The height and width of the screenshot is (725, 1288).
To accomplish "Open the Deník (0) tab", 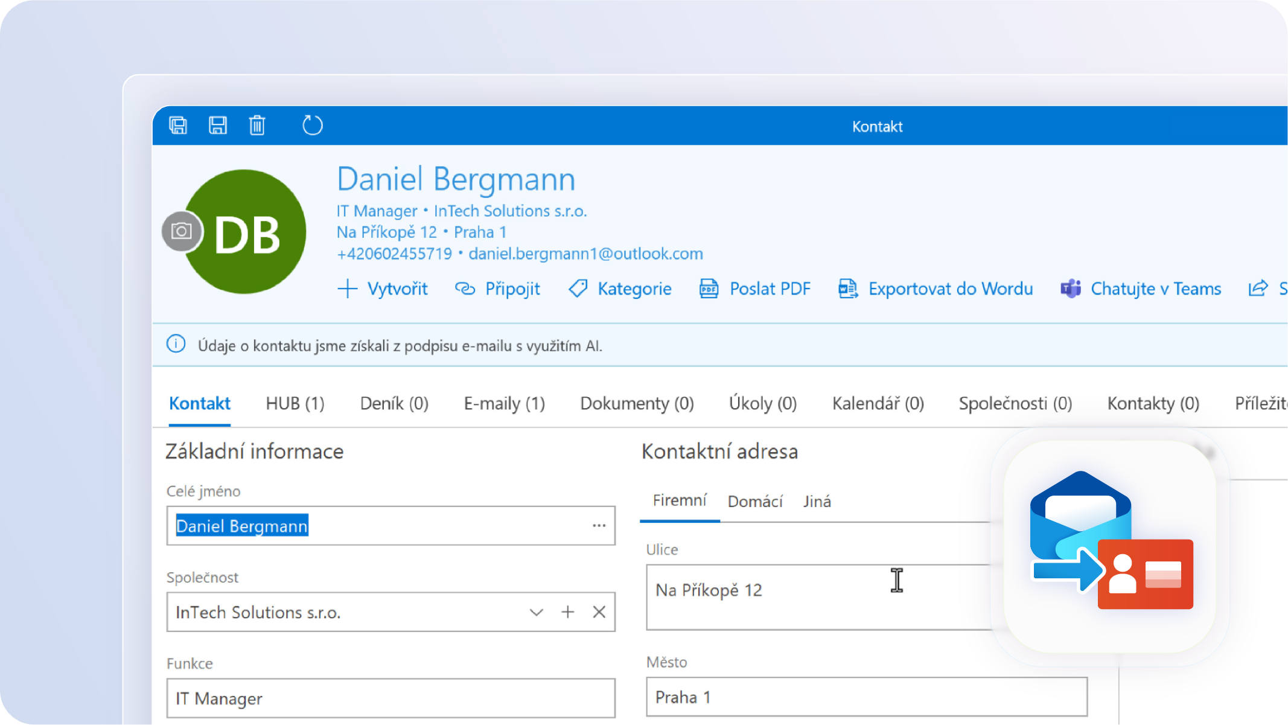I will coord(394,403).
